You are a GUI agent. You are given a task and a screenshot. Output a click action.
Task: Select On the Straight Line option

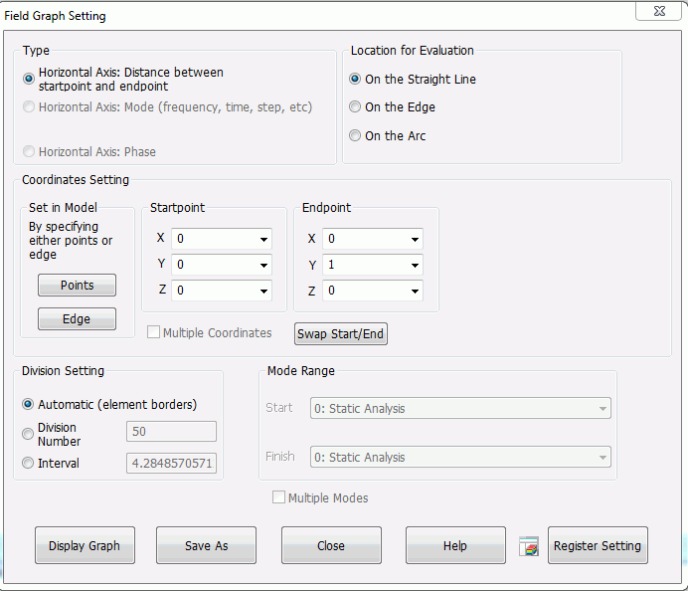coord(356,80)
